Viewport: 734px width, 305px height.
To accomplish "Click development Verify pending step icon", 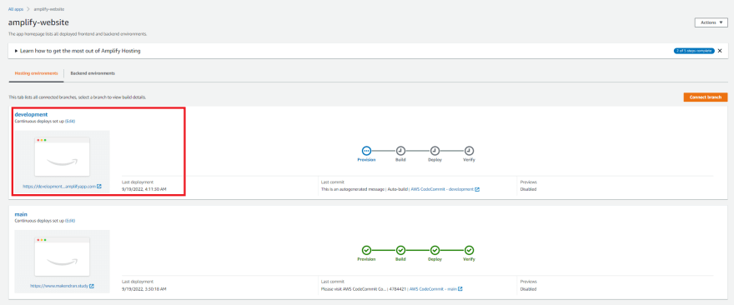I will [469, 151].
